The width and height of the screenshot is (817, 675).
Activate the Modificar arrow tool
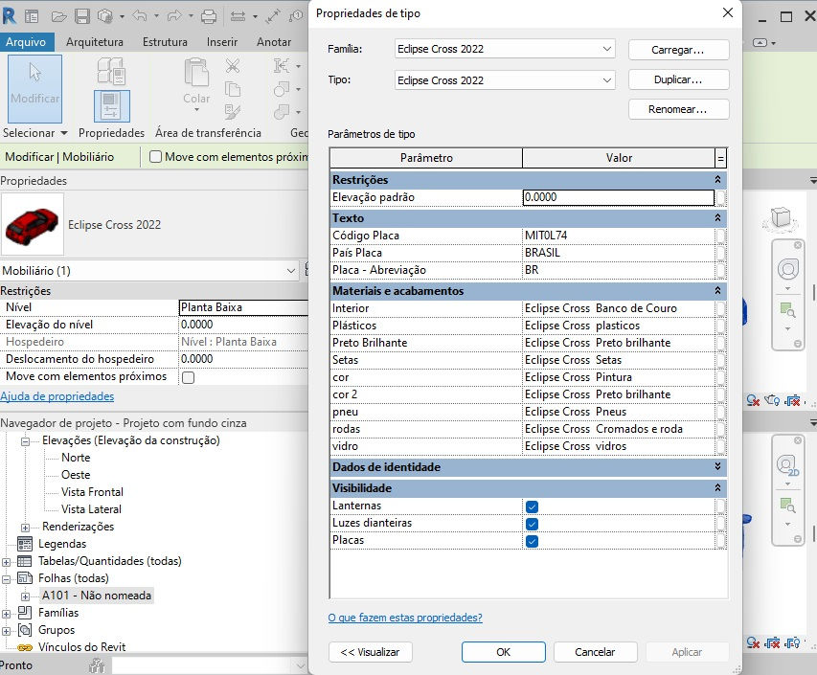coord(34,88)
